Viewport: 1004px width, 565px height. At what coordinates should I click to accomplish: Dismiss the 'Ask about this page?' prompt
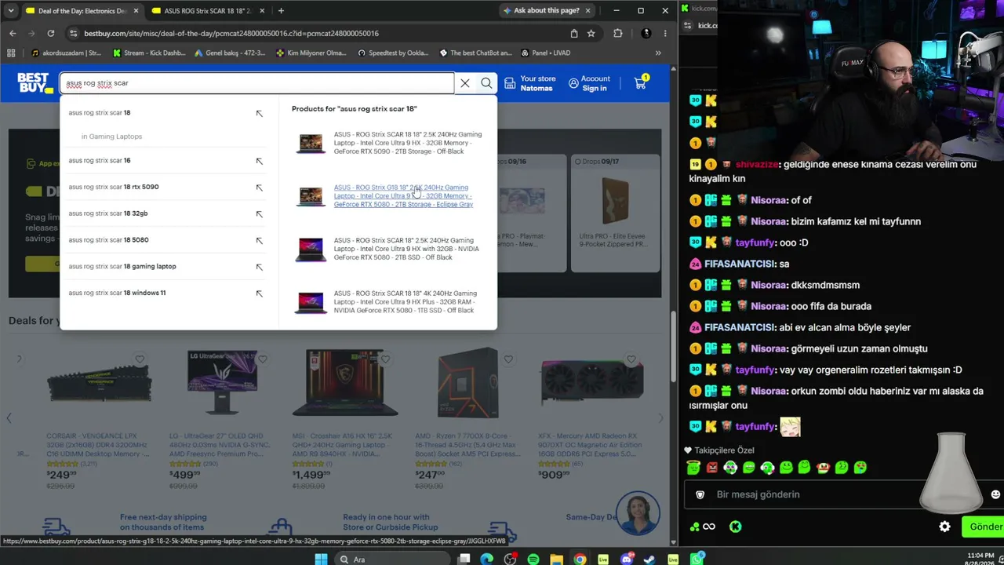[587, 10]
